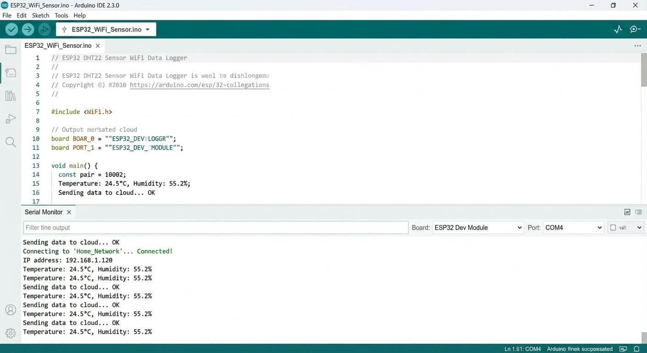
Task: Close the ESP32_WiFi_Sensor.ino editor tab
Action: click(x=98, y=46)
